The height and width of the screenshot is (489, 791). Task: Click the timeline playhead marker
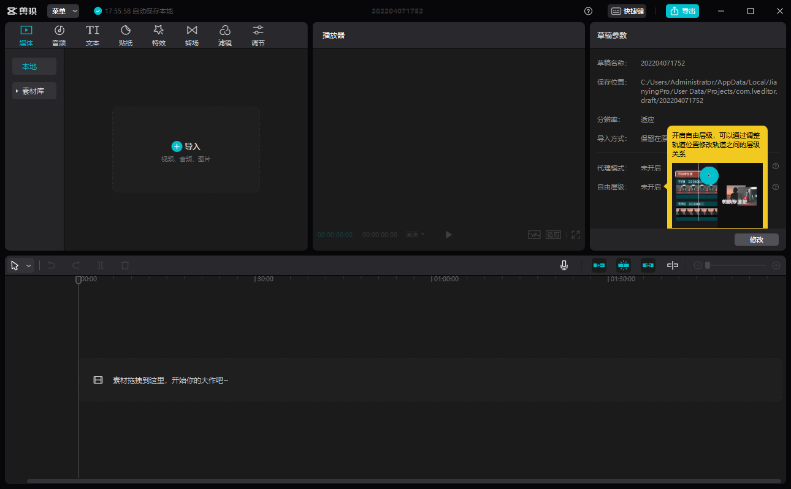point(78,280)
